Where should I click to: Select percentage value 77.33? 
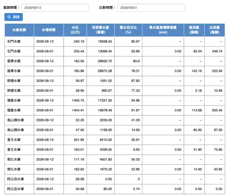135,90
